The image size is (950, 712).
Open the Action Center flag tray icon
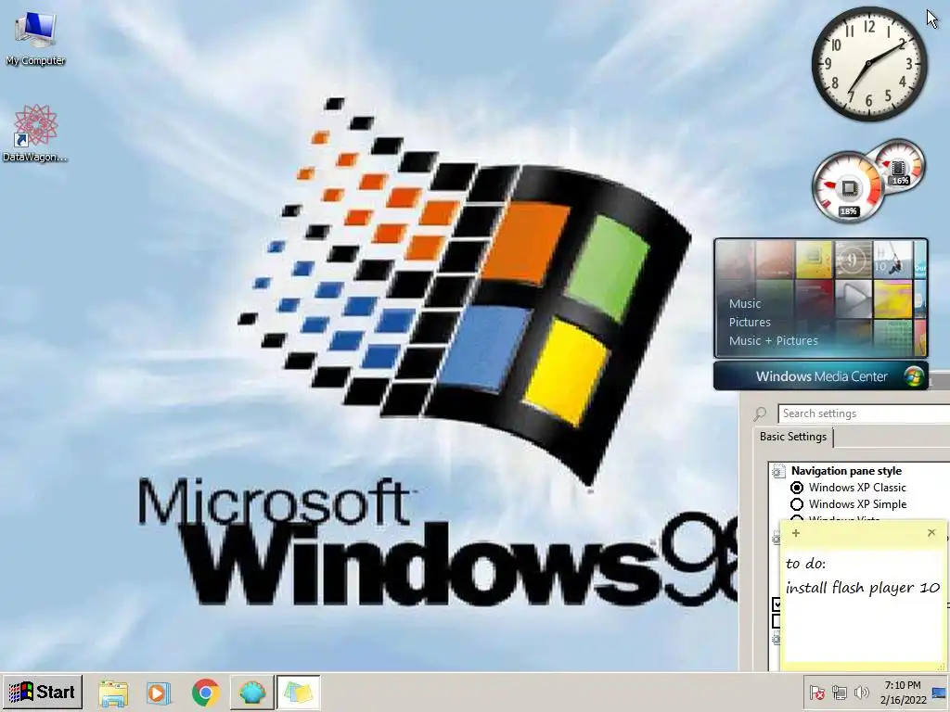point(817,692)
